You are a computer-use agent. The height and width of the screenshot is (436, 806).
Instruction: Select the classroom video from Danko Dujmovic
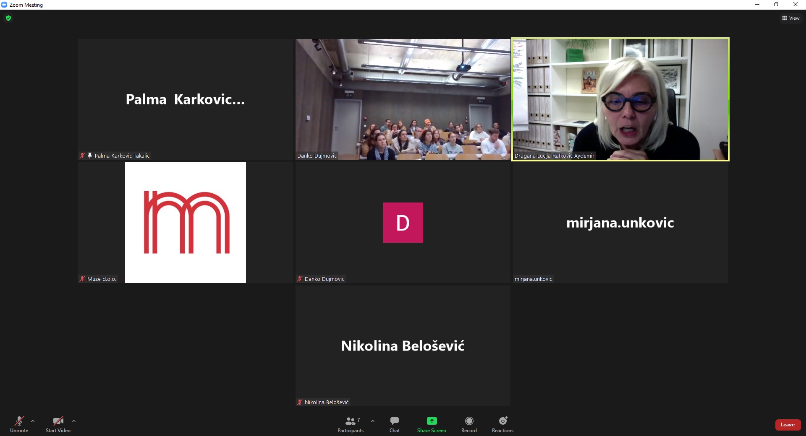(x=403, y=99)
